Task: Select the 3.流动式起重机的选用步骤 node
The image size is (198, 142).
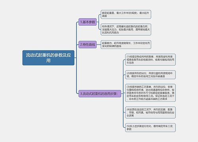Action: (100, 93)
